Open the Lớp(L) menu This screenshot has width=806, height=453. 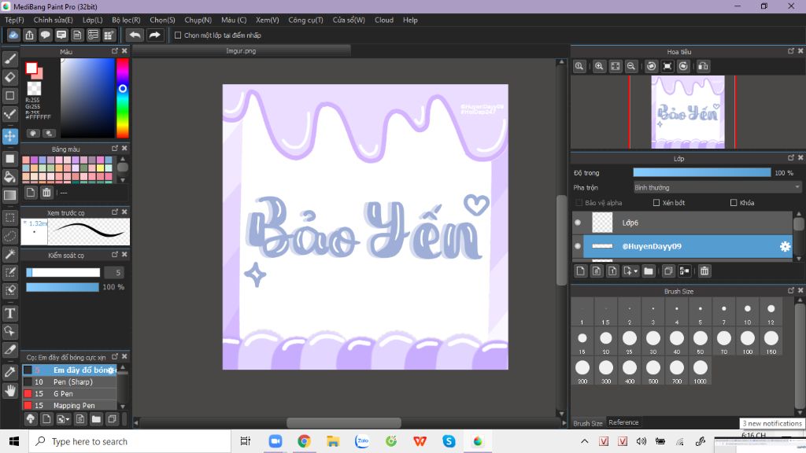[x=93, y=20]
